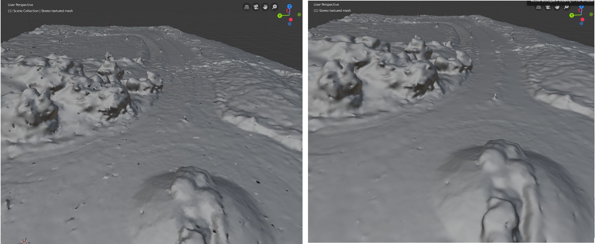Toggle perspective/orthographic grid icon in left viewport
Screen dimensions: 596x244
247,7
